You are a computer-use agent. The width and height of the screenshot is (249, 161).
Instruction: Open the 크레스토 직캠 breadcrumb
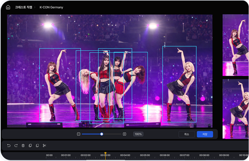coord(23,7)
